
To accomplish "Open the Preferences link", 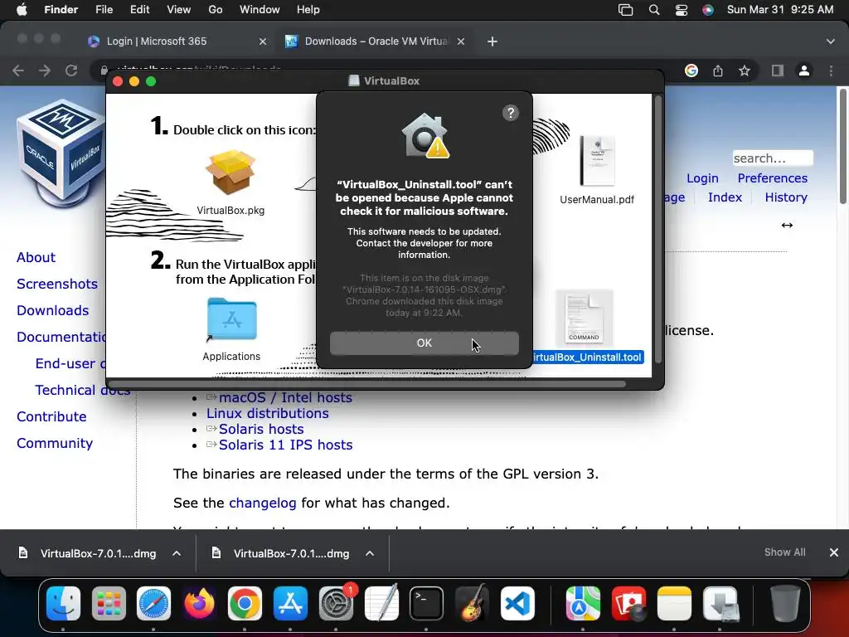I will tap(772, 178).
